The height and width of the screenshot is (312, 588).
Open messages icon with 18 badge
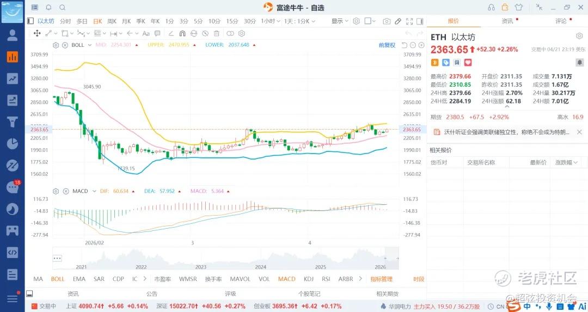[x=12, y=187]
